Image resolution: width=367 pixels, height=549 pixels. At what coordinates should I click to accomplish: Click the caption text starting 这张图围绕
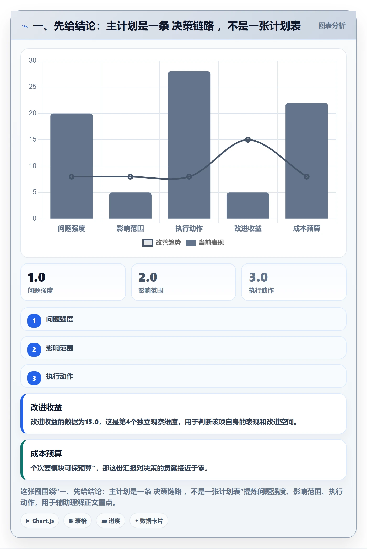tap(182, 497)
